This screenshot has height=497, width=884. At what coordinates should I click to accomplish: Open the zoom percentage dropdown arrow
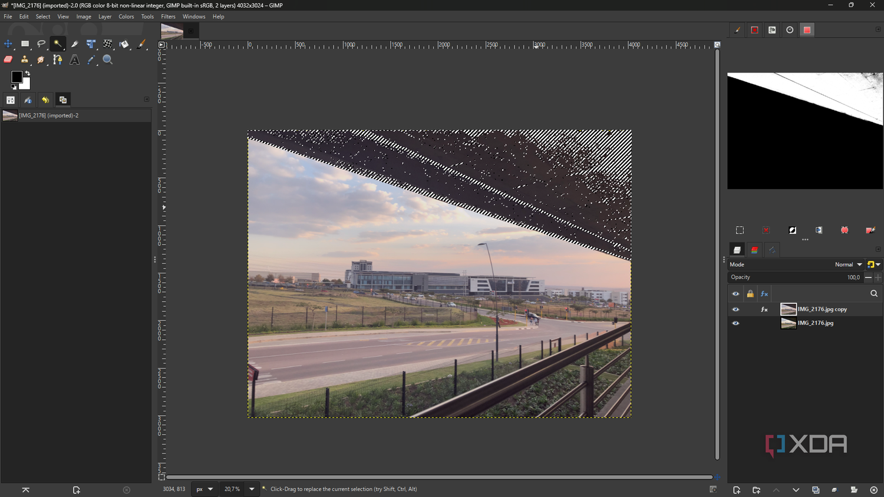pos(252,489)
